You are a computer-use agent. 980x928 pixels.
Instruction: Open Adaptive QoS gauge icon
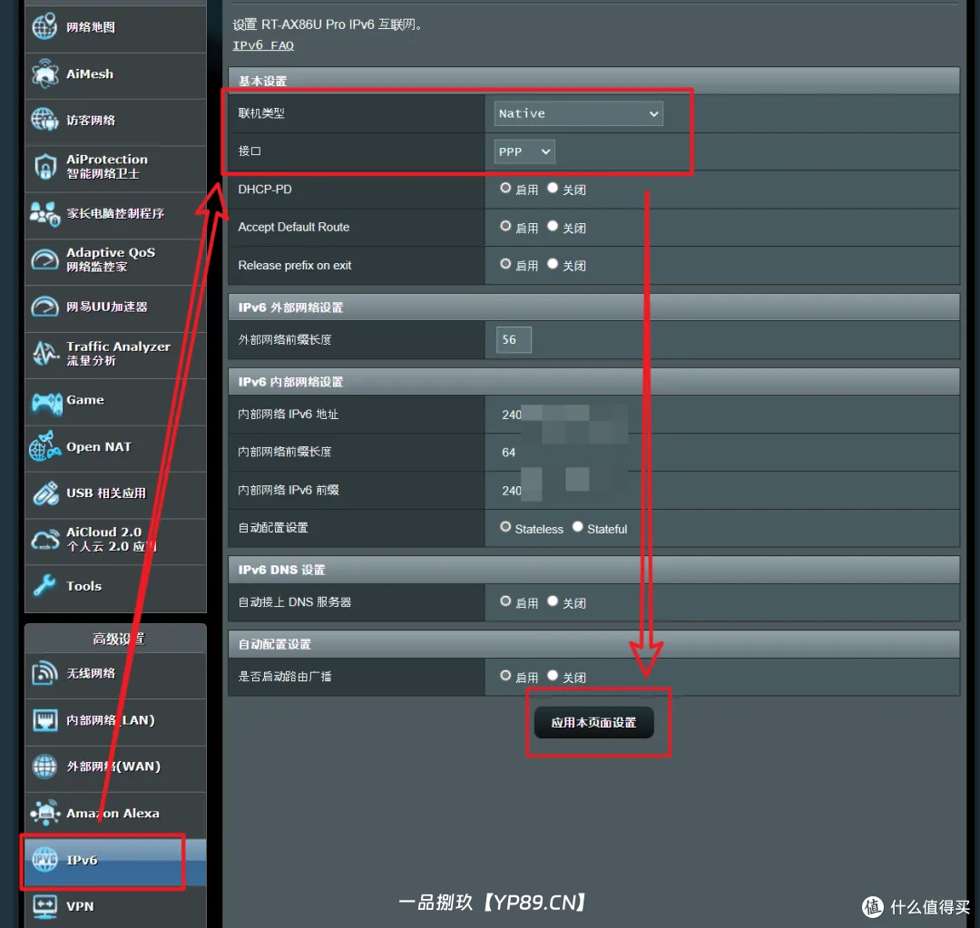[45, 260]
